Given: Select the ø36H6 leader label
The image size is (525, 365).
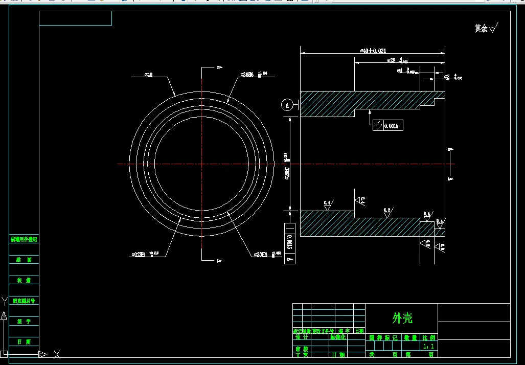Looking at the screenshot, I should click(x=254, y=74).
